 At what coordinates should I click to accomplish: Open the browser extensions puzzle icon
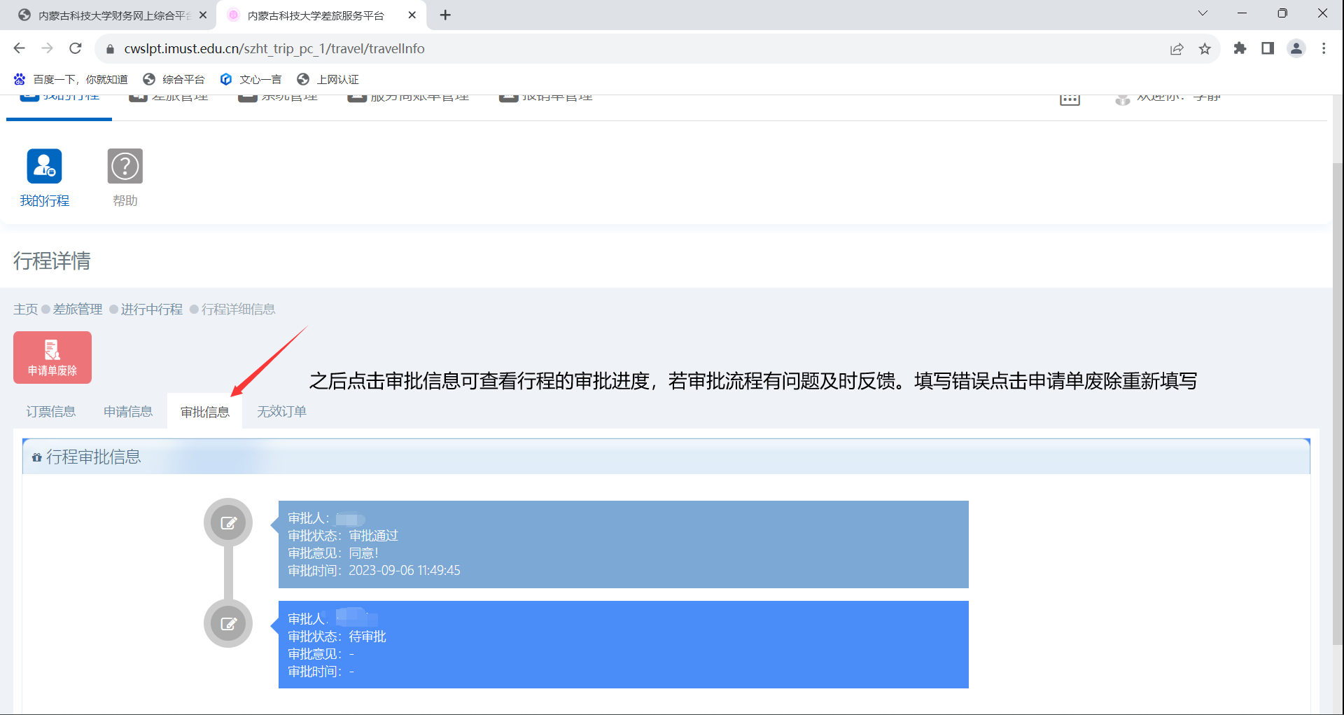click(x=1240, y=48)
